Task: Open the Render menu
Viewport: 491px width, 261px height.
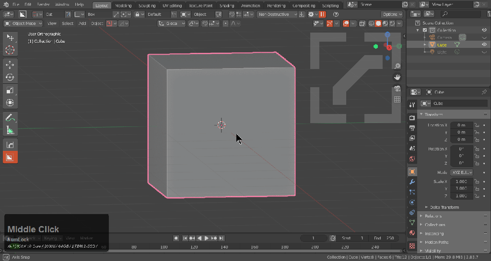Action: point(43,5)
